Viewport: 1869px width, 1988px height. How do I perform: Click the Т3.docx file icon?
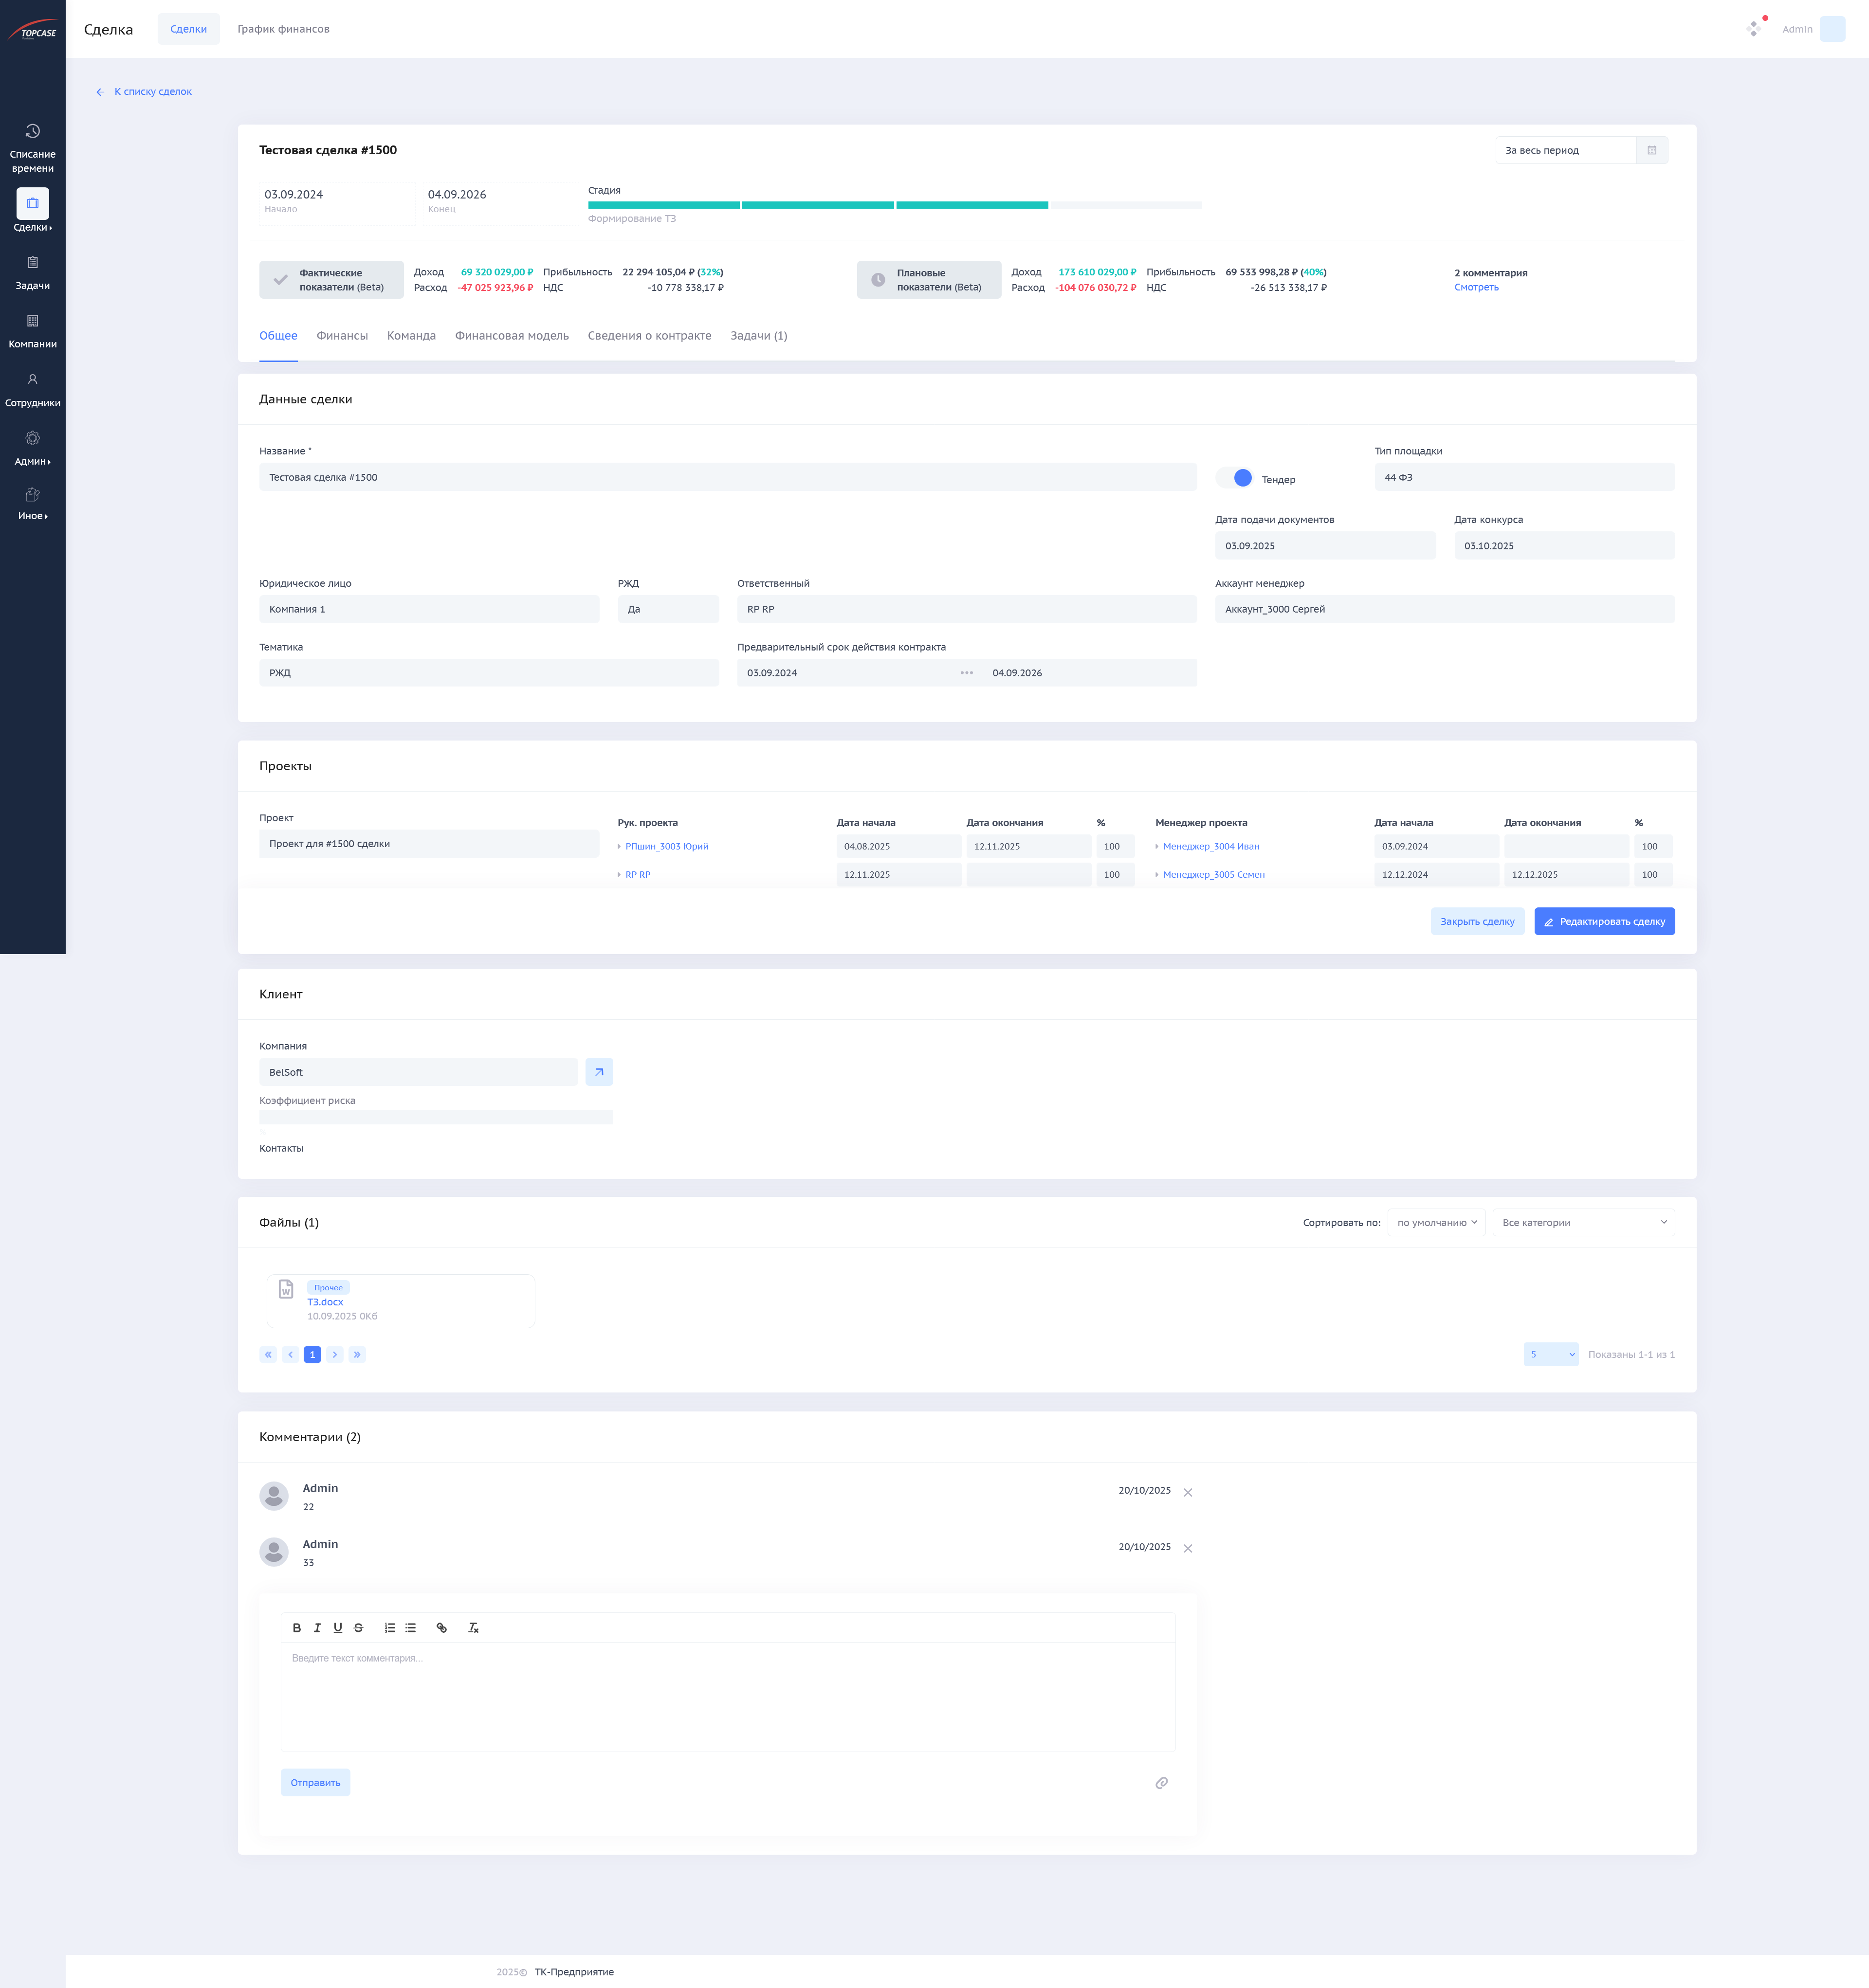point(286,1289)
